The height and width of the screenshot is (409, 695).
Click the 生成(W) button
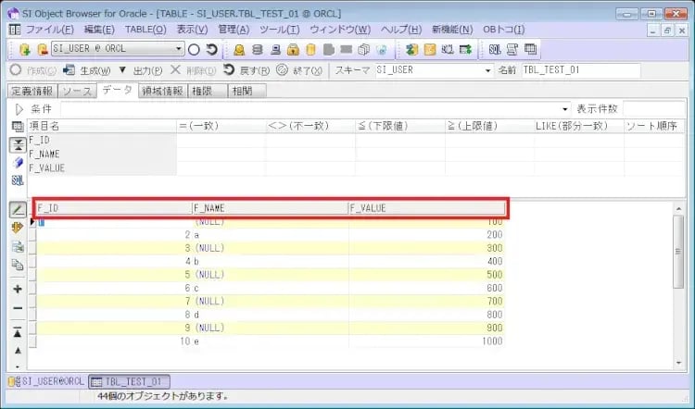(88, 70)
